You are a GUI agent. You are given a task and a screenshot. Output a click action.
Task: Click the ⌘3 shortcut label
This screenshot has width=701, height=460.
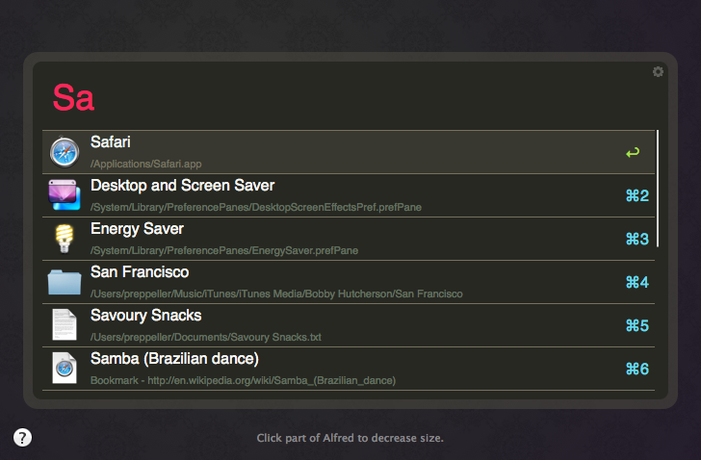point(636,240)
